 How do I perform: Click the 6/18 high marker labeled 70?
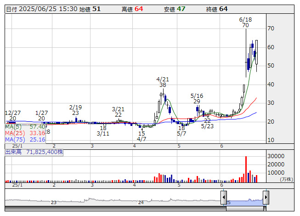246,23
